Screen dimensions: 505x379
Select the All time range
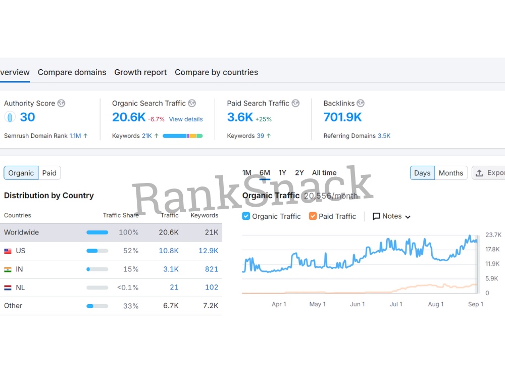(324, 173)
